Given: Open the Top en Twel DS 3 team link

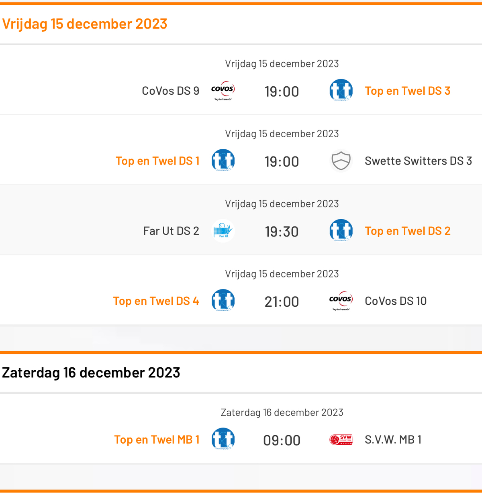Looking at the screenshot, I should (407, 91).
